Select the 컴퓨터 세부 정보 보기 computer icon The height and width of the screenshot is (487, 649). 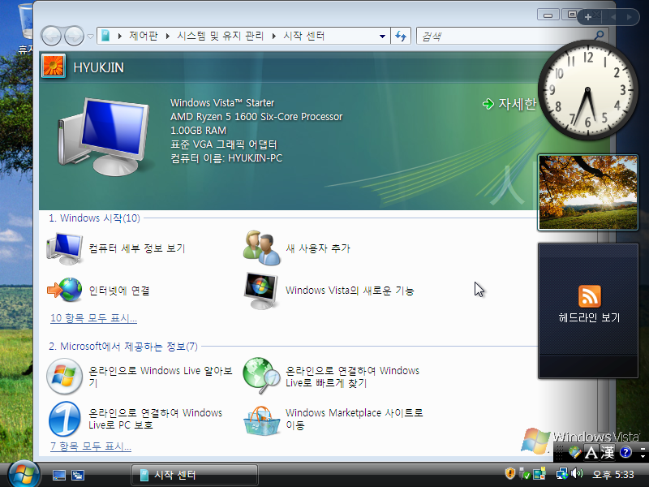[x=65, y=248]
